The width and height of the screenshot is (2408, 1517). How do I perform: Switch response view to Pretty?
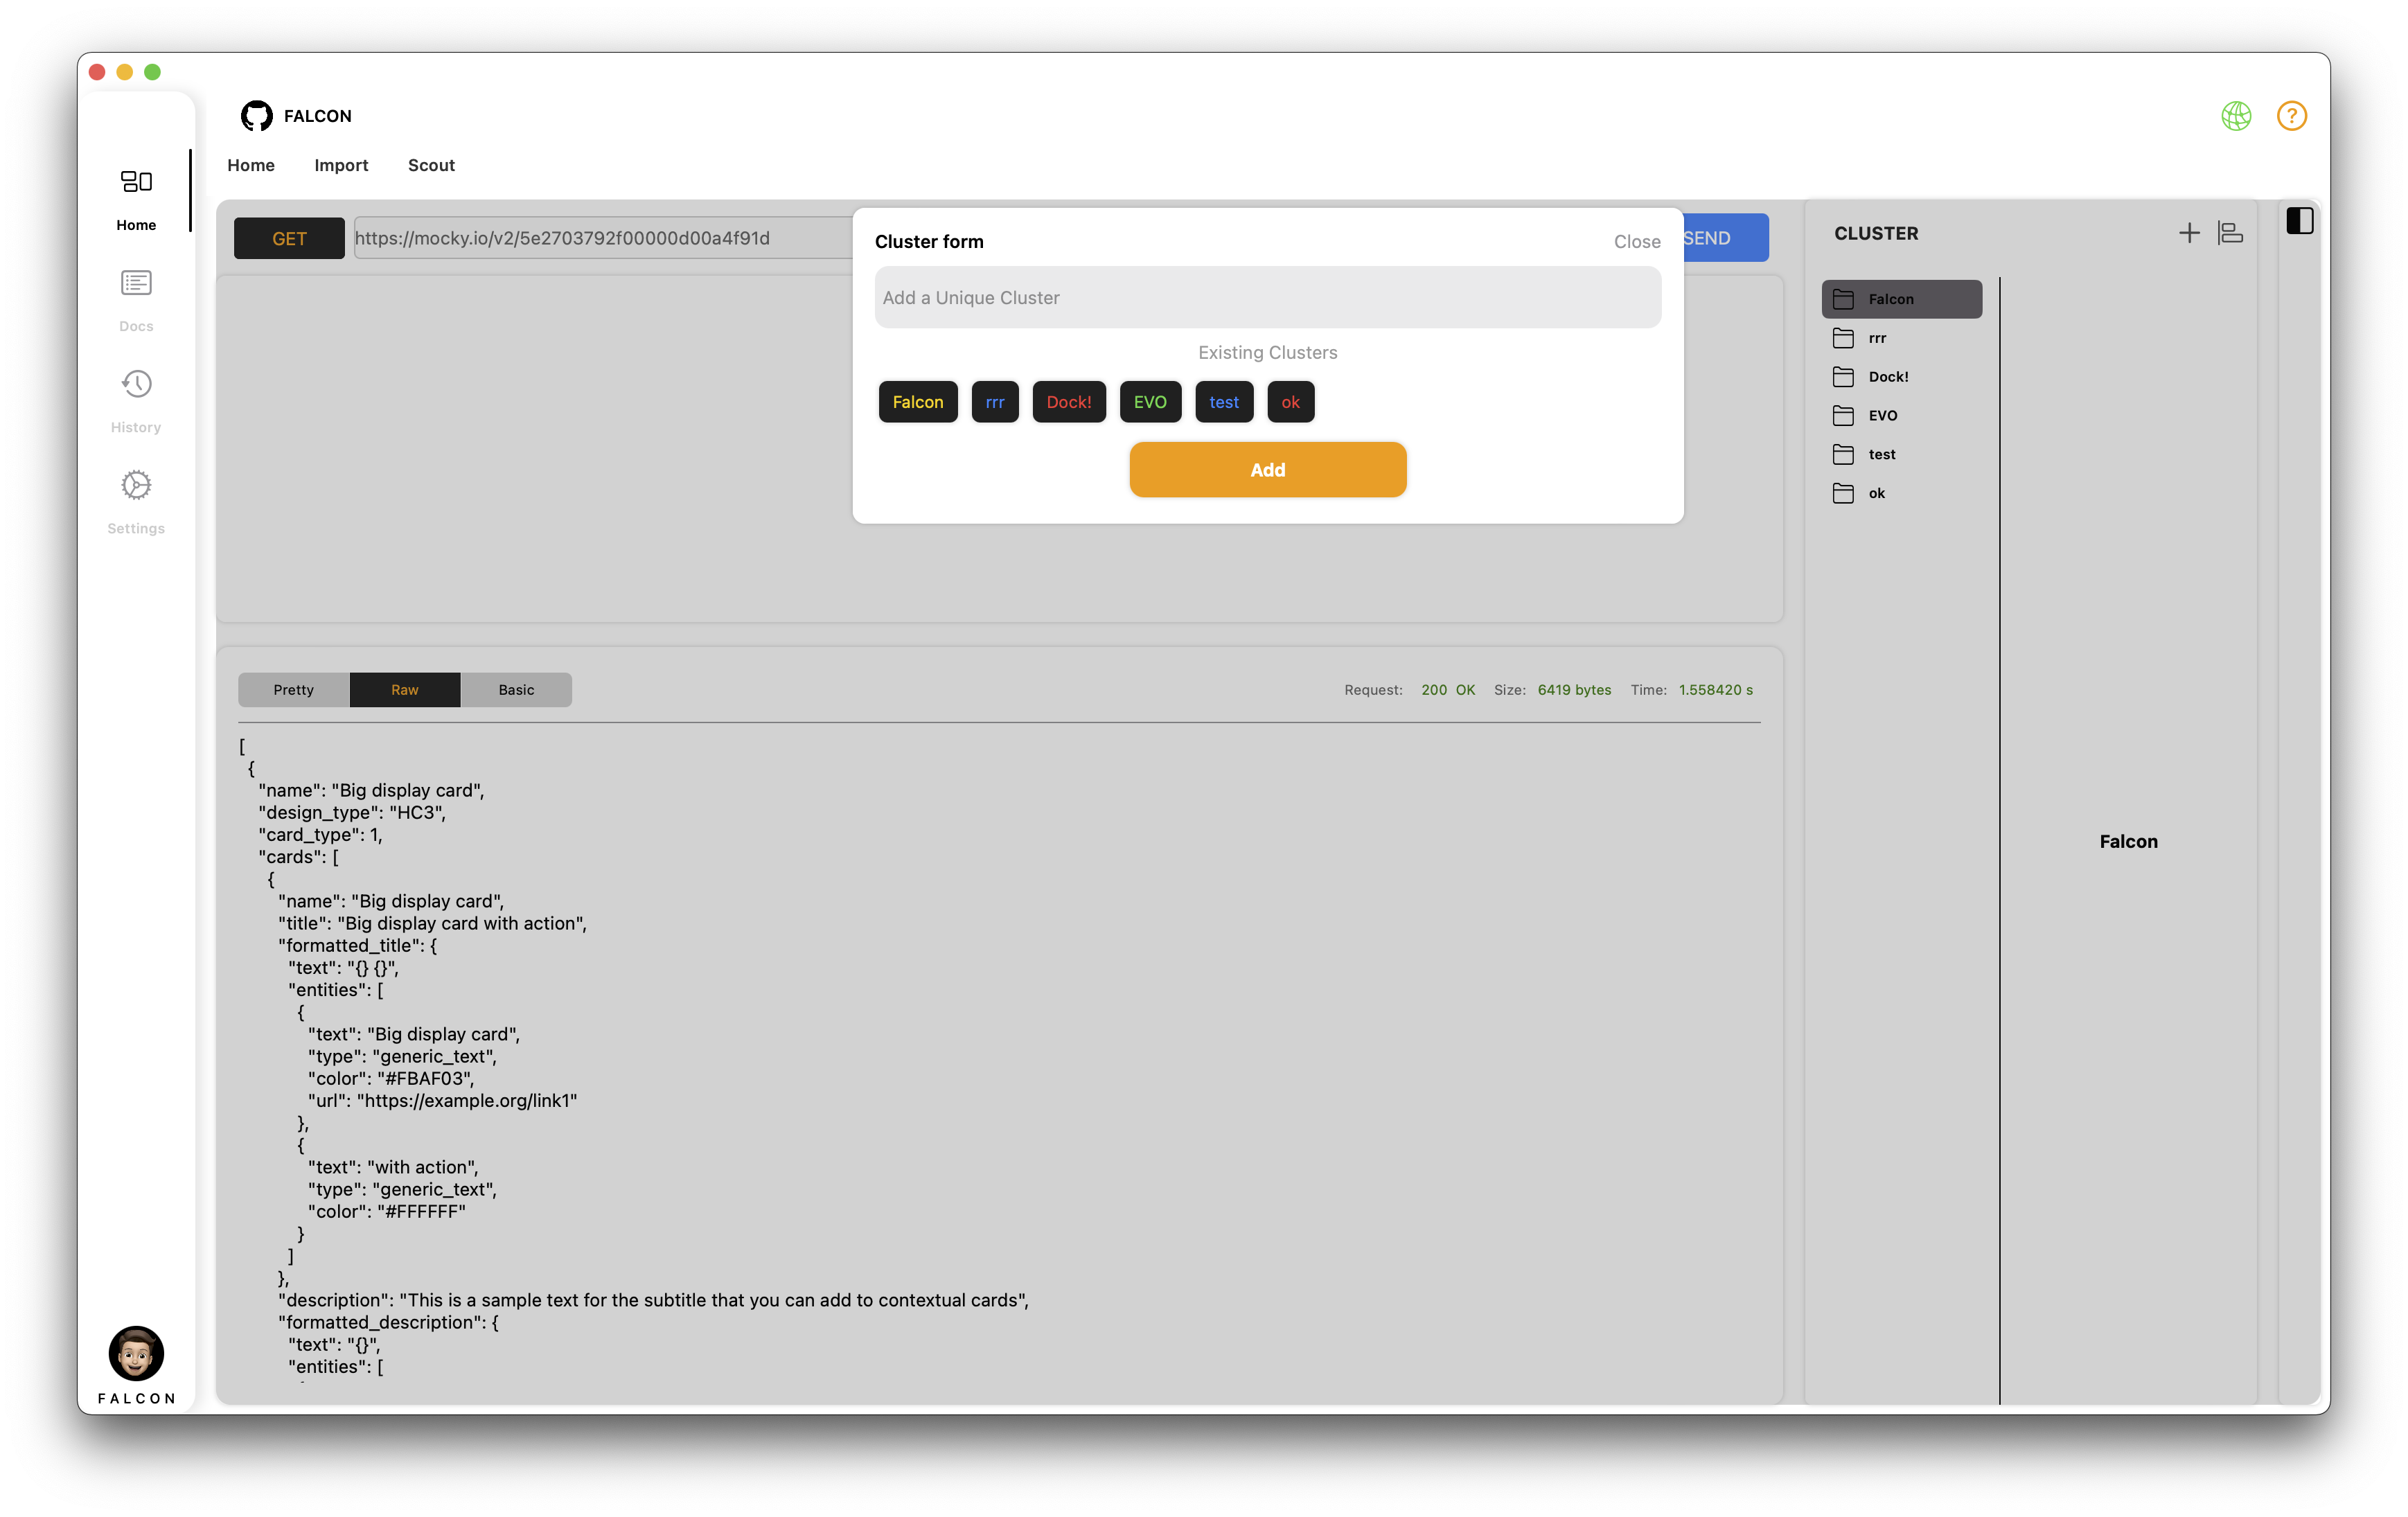[292, 689]
